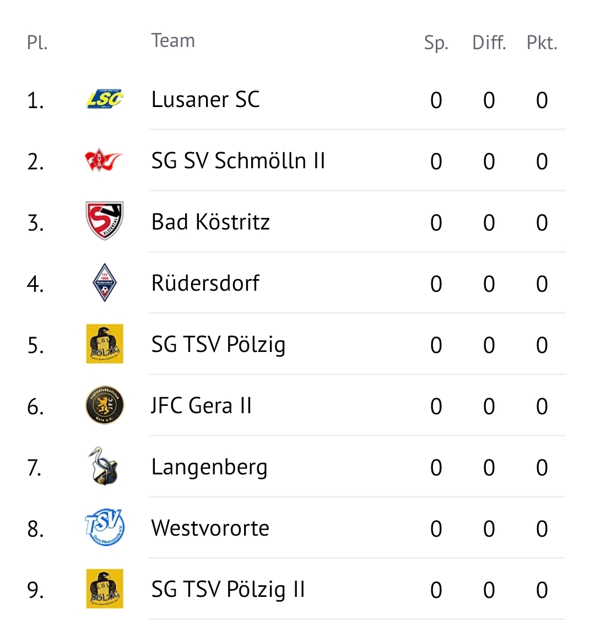The width and height of the screenshot is (595, 641).
Task: Click the Team column header
Action: (173, 40)
